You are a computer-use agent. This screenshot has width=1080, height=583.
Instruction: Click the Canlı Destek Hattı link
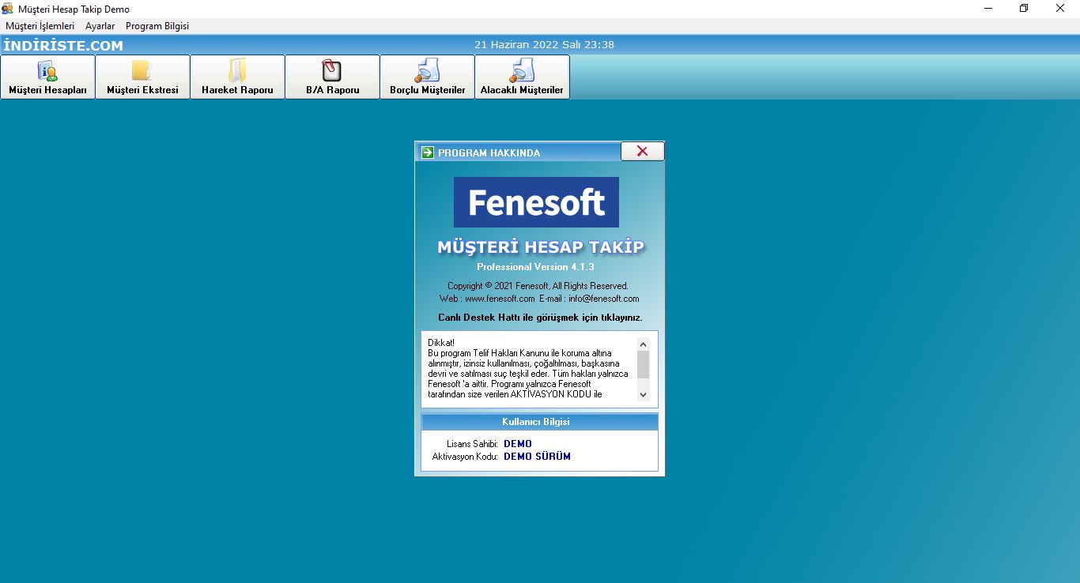click(540, 318)
